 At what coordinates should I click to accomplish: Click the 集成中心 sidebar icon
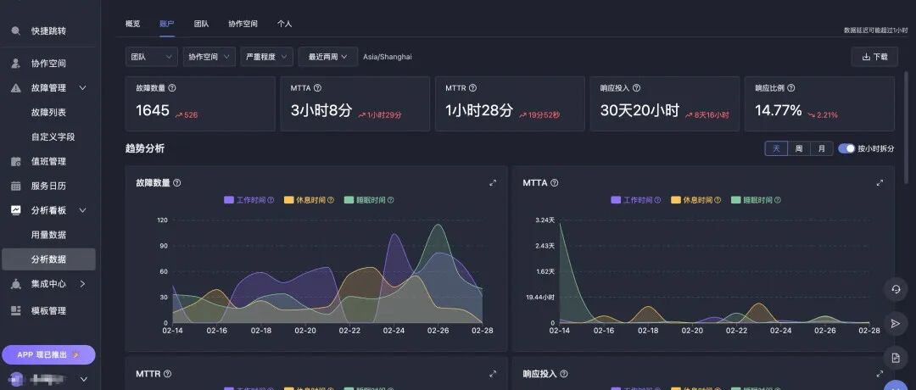(x=16, y=284)
